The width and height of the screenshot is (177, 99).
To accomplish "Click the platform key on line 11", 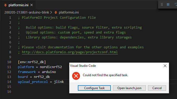I will pyautogui.click(x=26, y=67).
